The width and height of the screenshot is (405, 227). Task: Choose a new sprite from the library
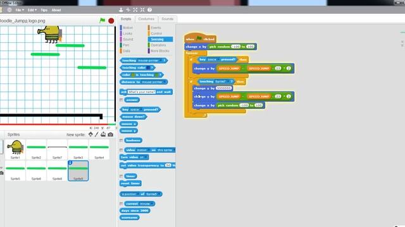coord(90,134)
